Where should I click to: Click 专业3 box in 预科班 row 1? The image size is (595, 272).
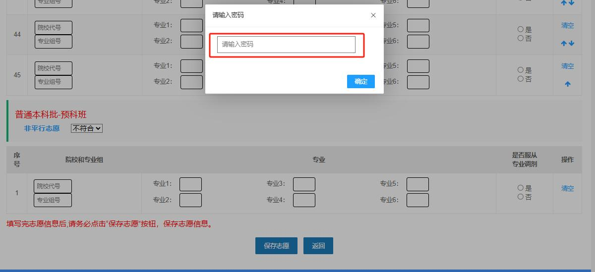(304, 184)
